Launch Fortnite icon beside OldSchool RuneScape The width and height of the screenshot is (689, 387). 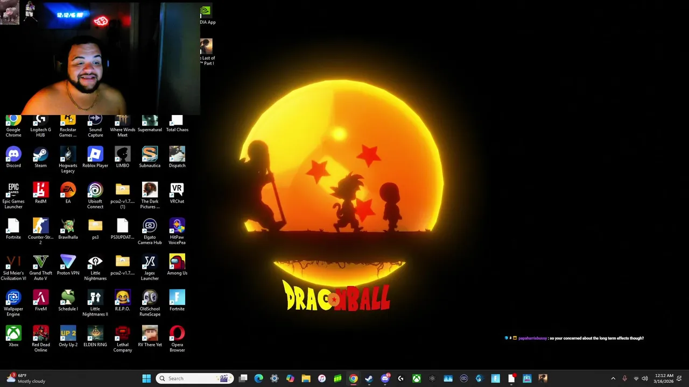(177, 301)
